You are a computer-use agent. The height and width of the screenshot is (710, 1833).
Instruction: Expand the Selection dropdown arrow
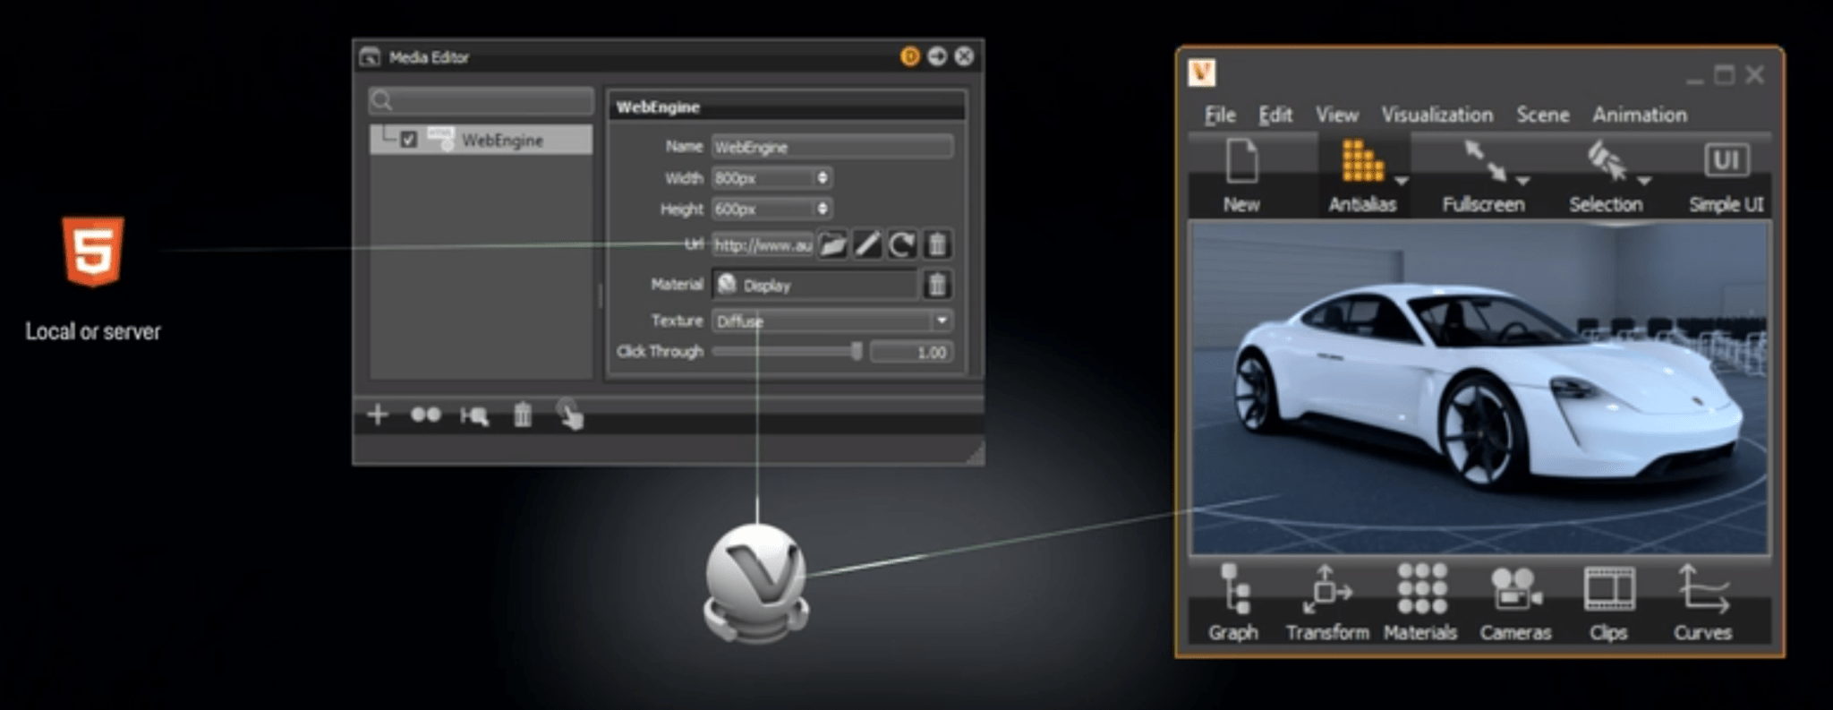[x=1643, y=181]
